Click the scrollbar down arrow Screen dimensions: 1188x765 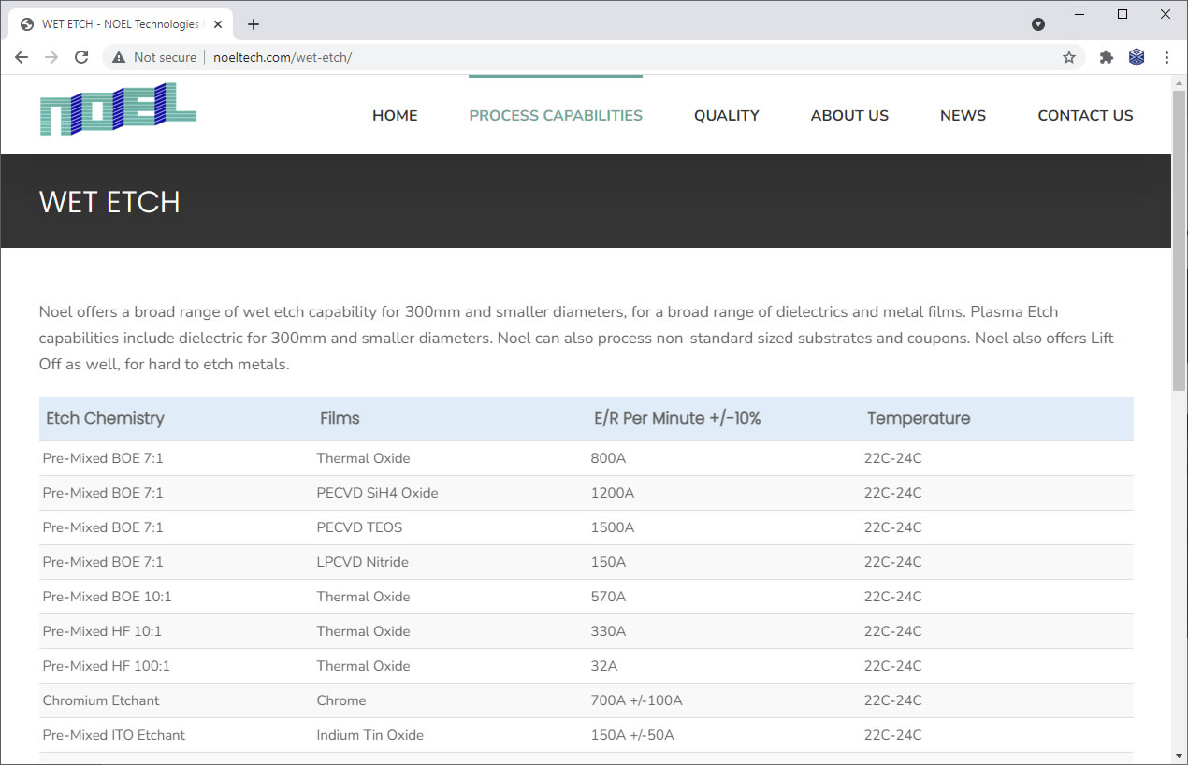click(1179, 755)
